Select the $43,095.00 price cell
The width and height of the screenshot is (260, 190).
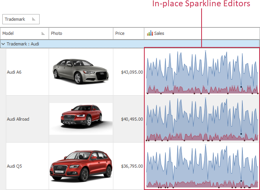tap(129, 72)
